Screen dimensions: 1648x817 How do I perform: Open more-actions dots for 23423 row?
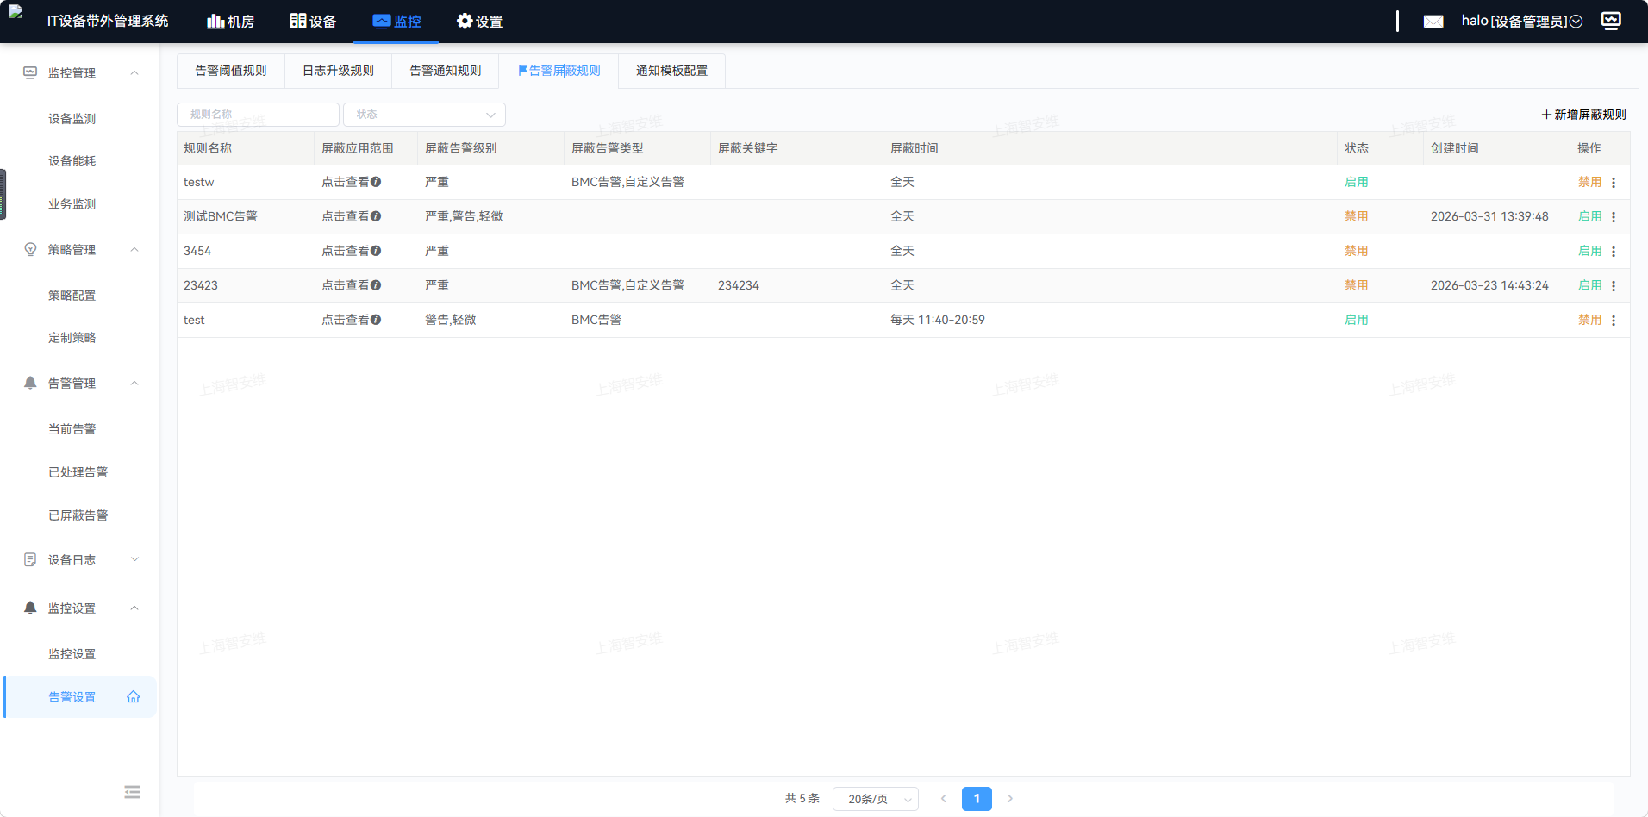pos(1614,286)
